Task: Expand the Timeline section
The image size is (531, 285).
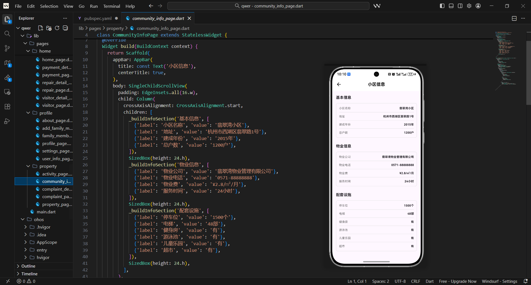Action: 44,274
